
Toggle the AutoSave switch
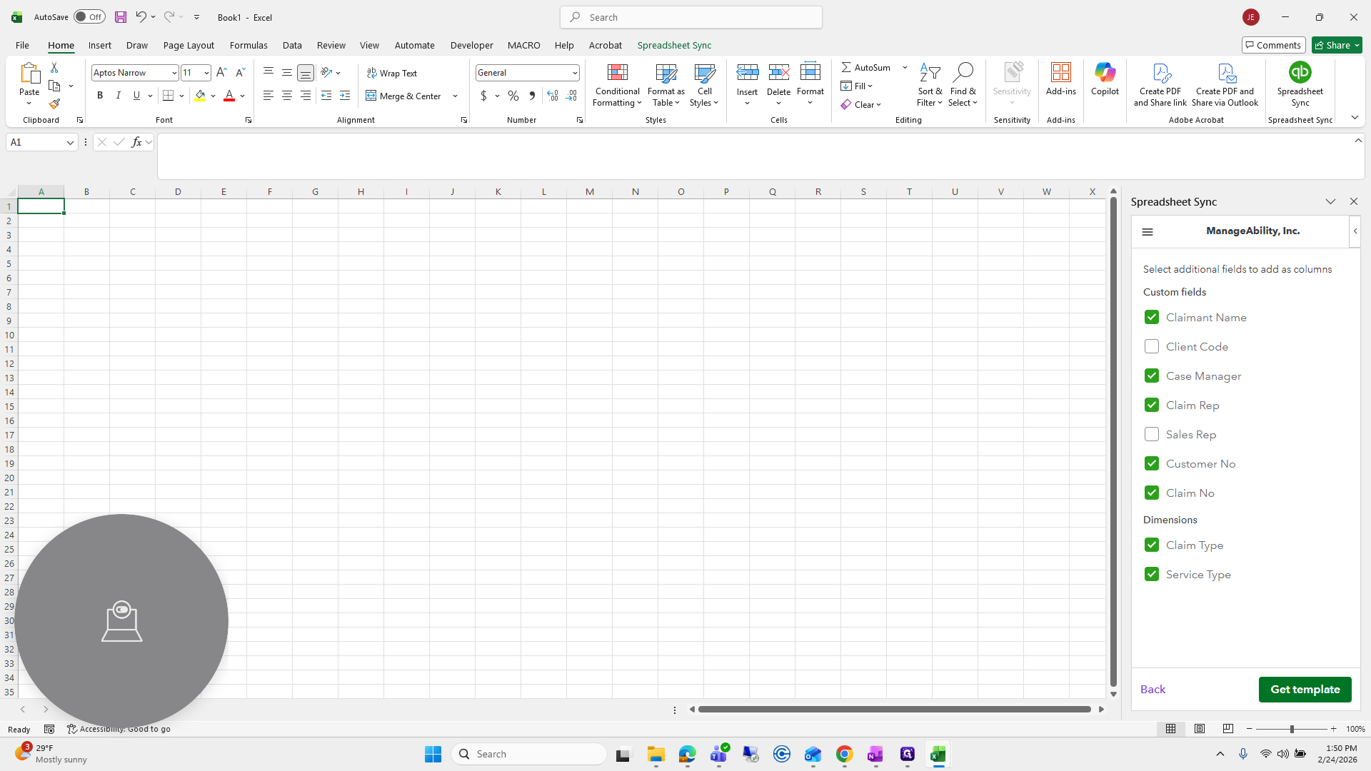(x=89, y=17)
